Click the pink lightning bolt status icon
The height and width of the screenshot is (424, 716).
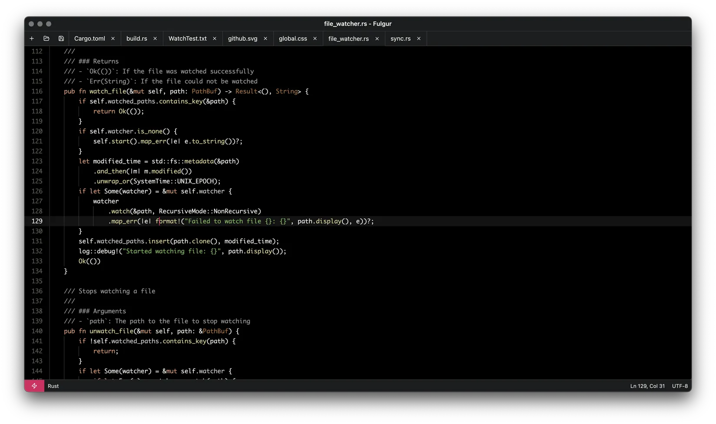pos(34,386)
